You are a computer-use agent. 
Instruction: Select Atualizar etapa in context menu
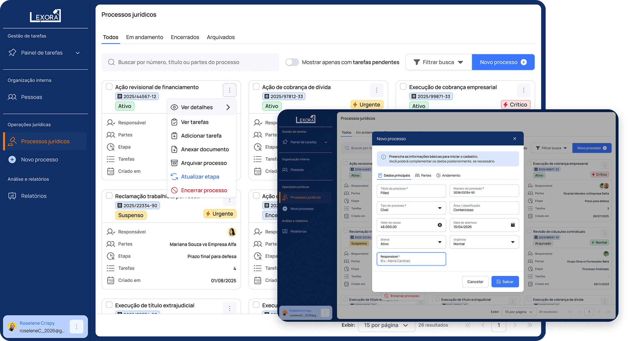202,177
